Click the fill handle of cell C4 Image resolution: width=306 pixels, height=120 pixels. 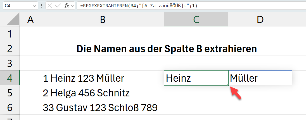tap(228, 85)
